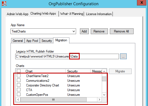Click the OrgPublisher app icon in title bar
The width and height of the screenshot is (148, 106).
point(4,4)
